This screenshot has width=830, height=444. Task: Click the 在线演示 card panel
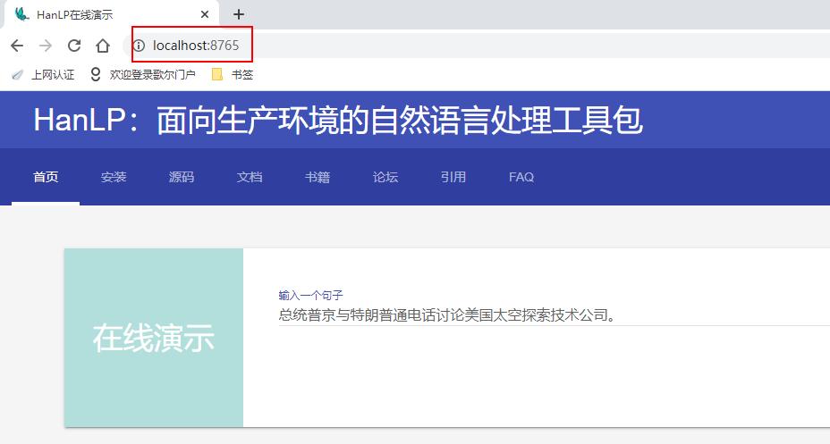[x=154, y=338]
